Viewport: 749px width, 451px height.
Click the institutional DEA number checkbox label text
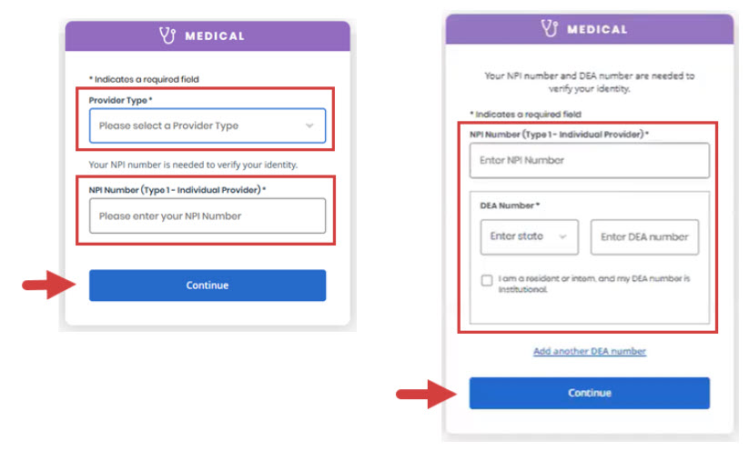[x=594, y=284]
